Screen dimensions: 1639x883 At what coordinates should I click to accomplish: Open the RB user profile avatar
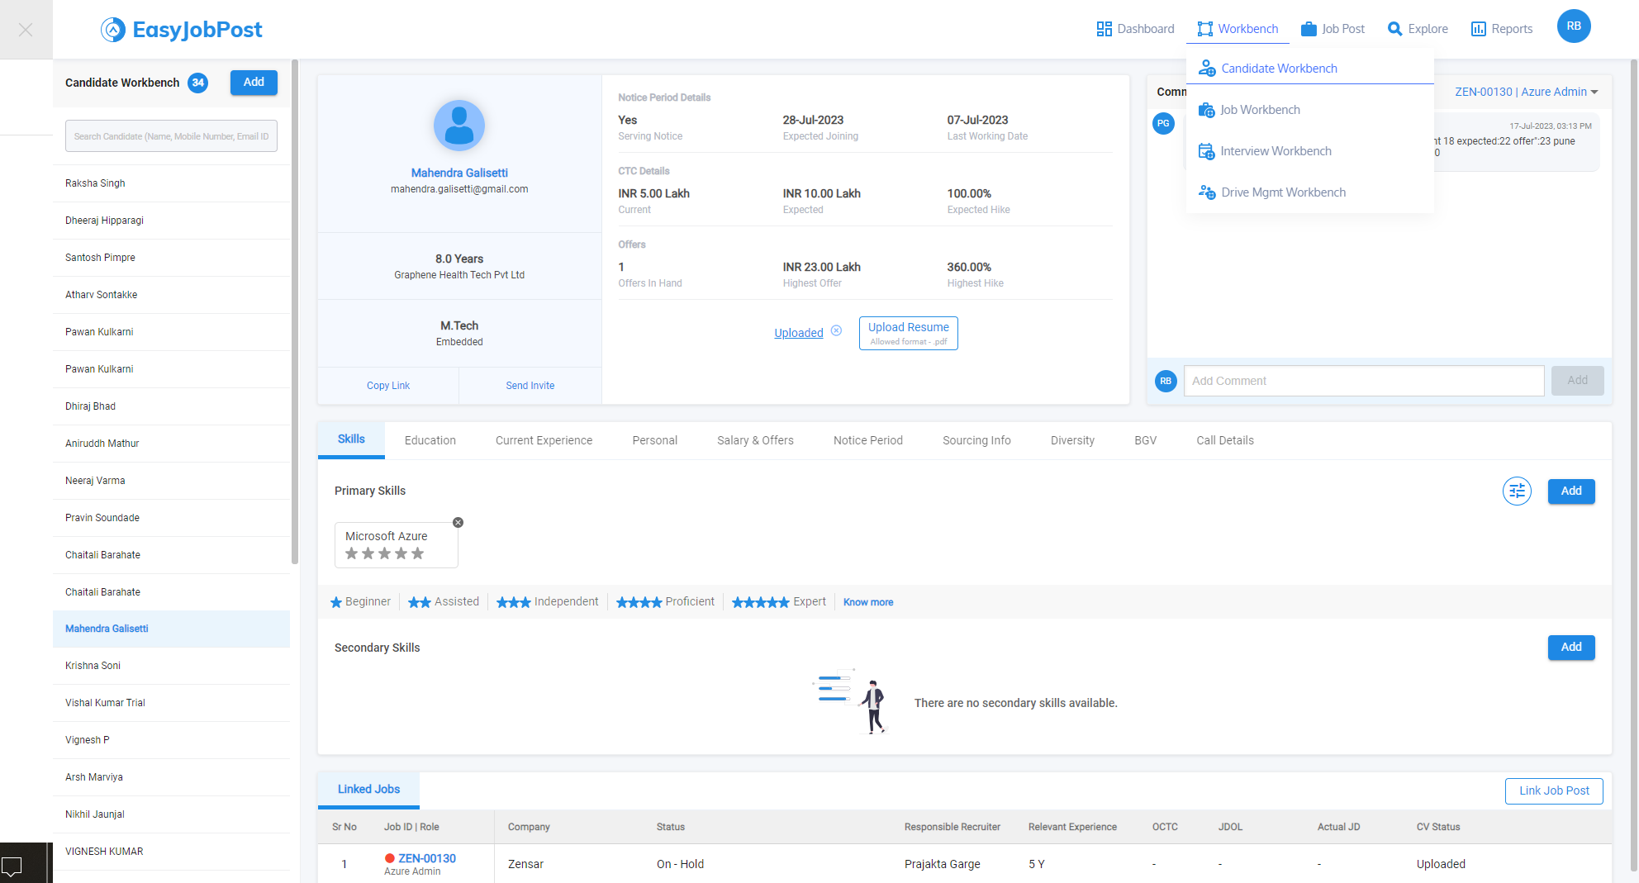(1573, 26)
